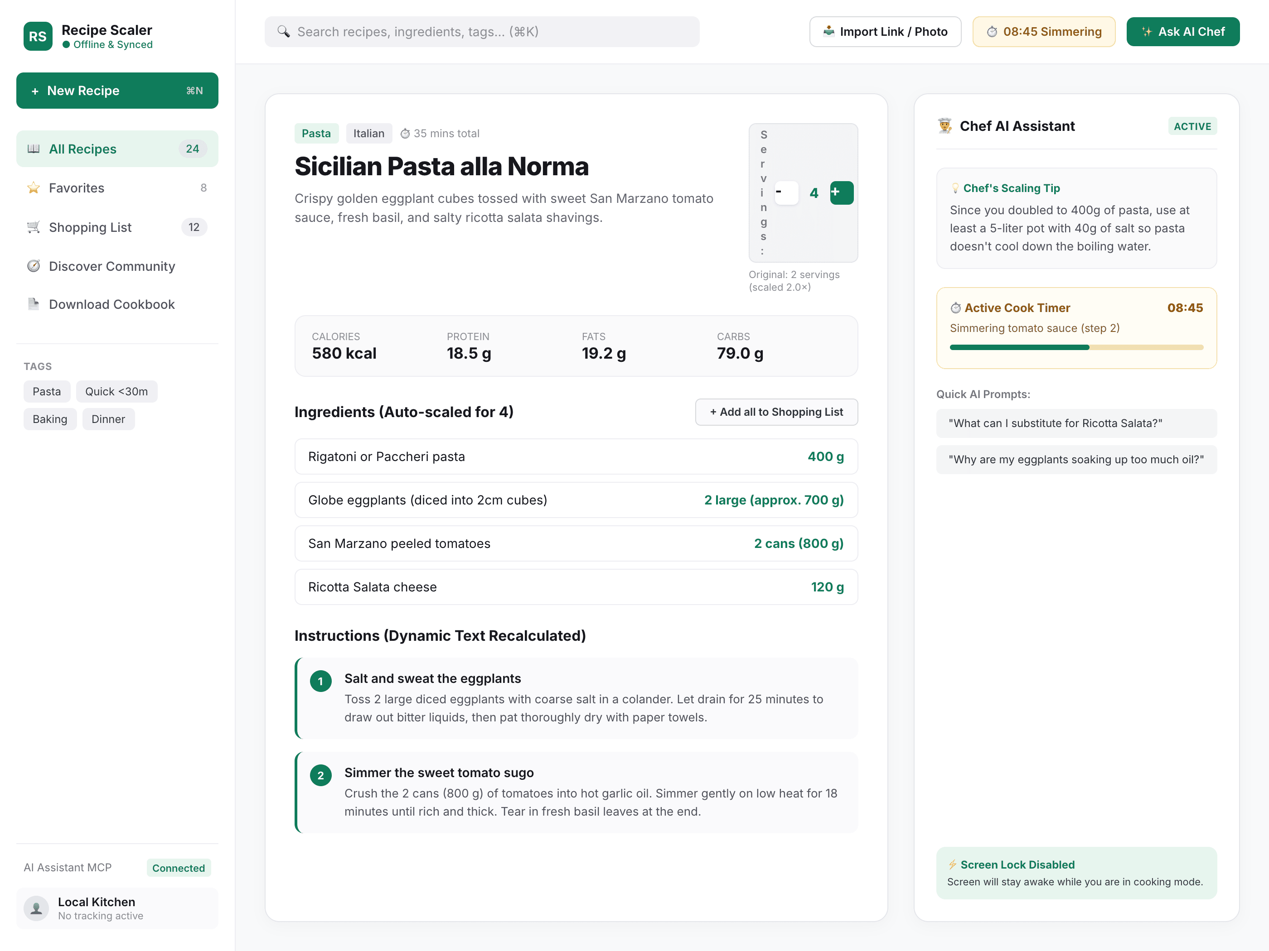This screenshot has height=951, width=1269.
Task: Open Discover Community
Action: 117,266
